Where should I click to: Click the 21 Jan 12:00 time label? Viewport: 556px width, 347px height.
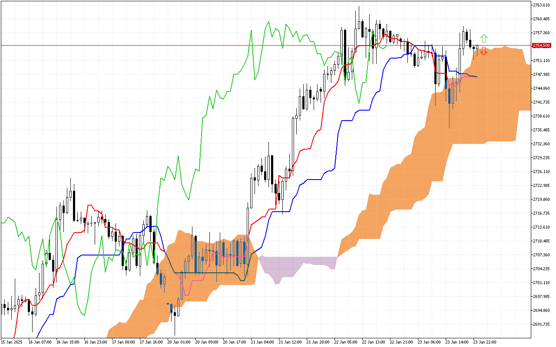[290, 342]
